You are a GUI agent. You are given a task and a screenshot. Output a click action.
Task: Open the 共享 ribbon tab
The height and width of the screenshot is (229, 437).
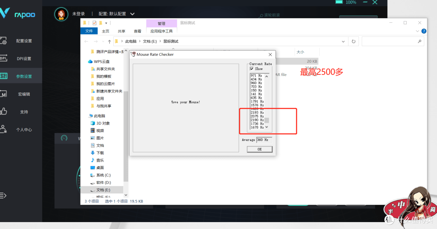(121, 31)
